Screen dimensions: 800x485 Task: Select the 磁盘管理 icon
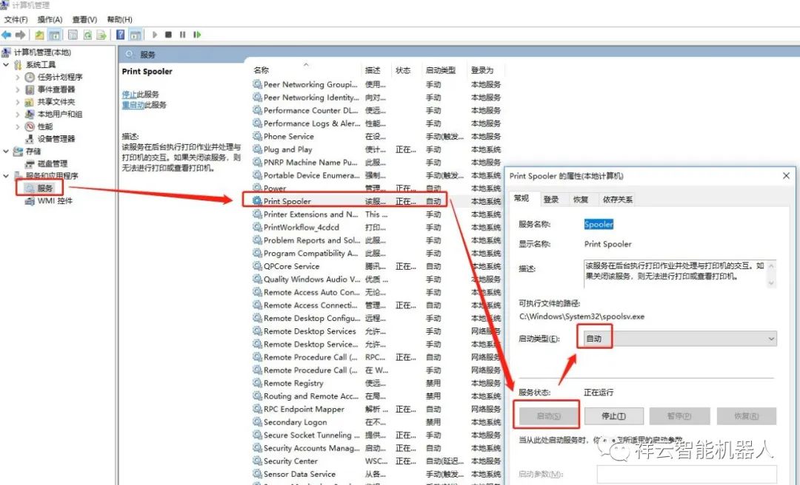30,163
